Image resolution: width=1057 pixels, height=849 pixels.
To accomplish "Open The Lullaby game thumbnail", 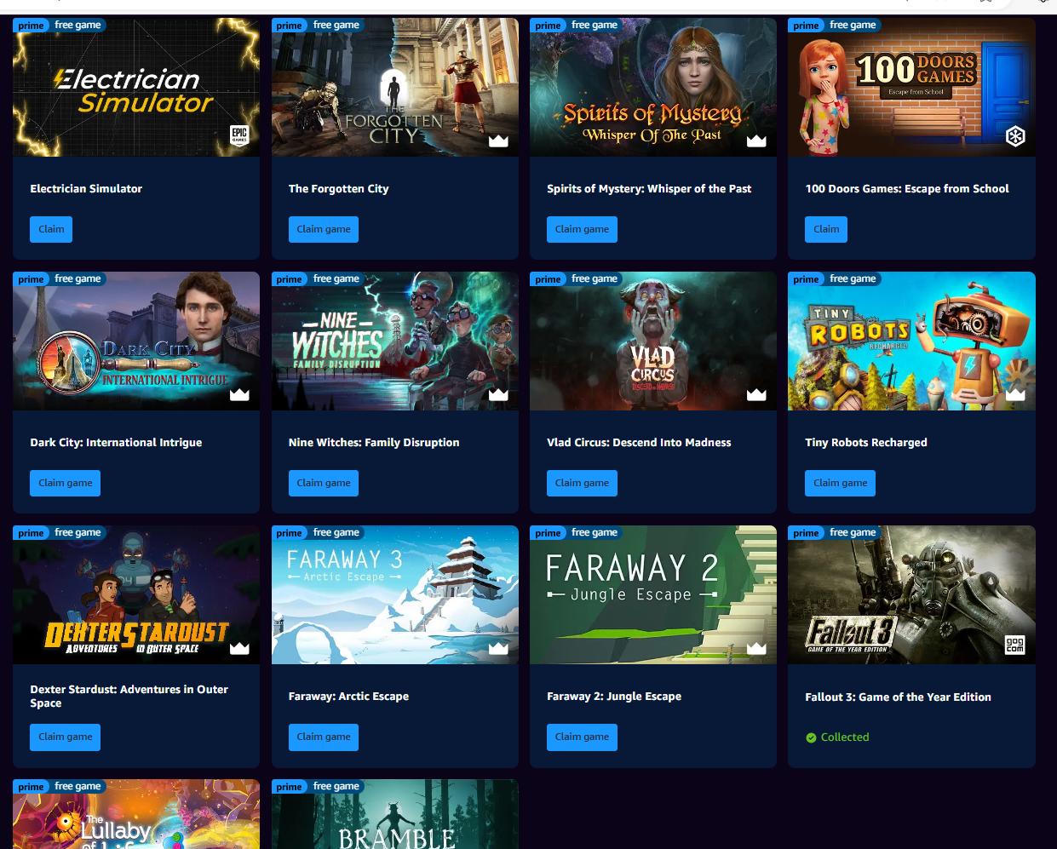I will tap(136, 815).
